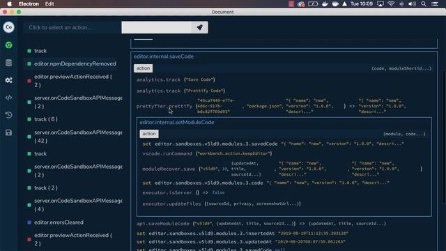This screenshot has height=251, width=446.
Task: Open the code brackets sidebar icon
Action: 9,98
